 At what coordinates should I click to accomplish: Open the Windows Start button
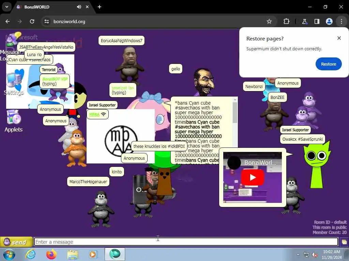point(9,254)
